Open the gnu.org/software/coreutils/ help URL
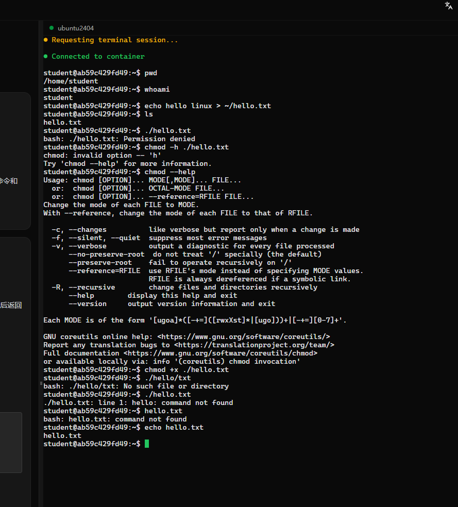This screenshot has height=507, width=458. pyautogui.click(x=244, y=337)
